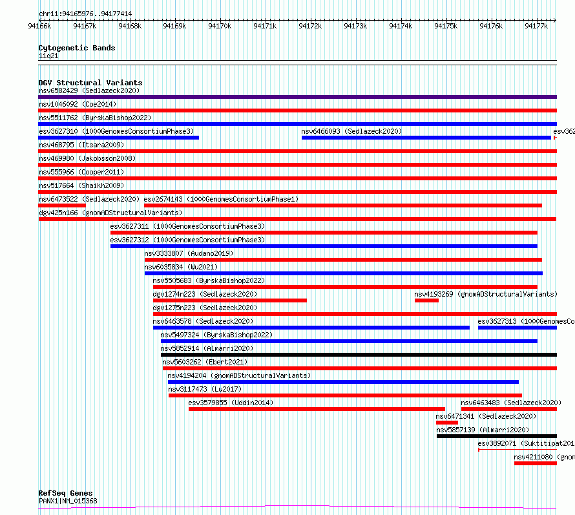Select nsv5505683 (ByrskaBishop2022) label

[x=209, y=280]
